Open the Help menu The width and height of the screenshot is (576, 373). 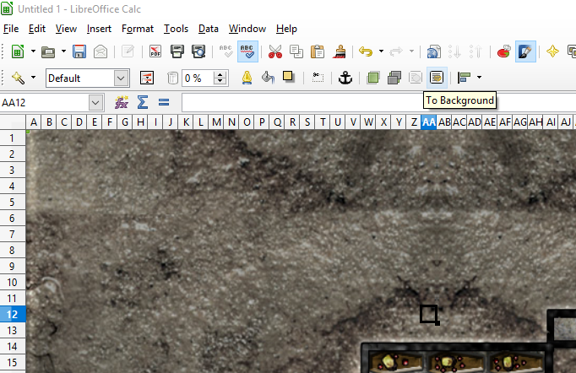286,29
